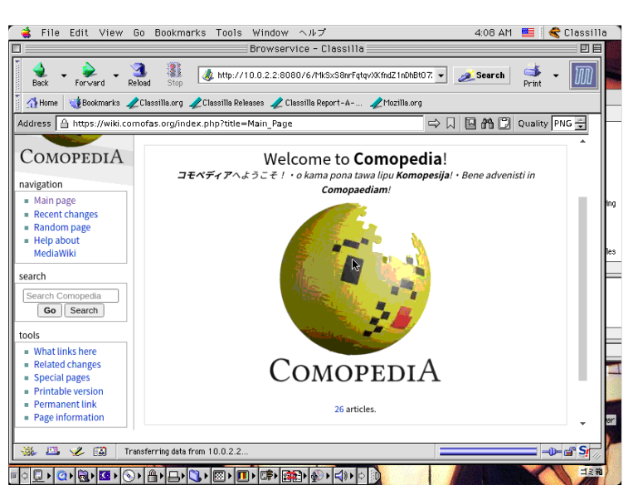Open the Window menu
The height and width of the screenshot is (495, 633).
click(270, 32)
